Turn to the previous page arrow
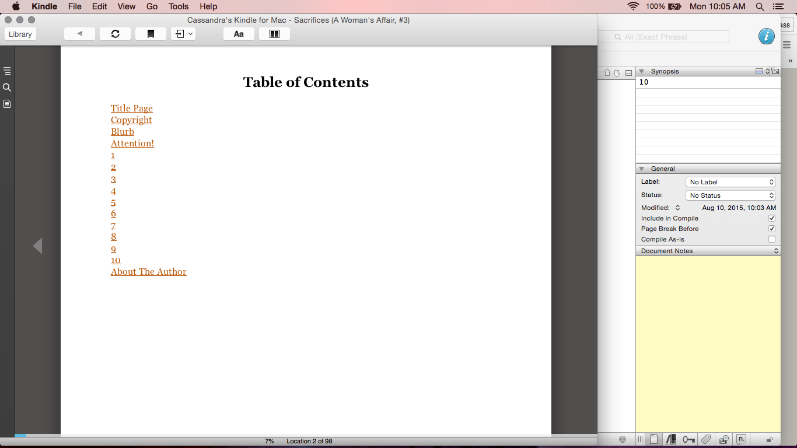 pyautogui.click(x=37, y=246)
